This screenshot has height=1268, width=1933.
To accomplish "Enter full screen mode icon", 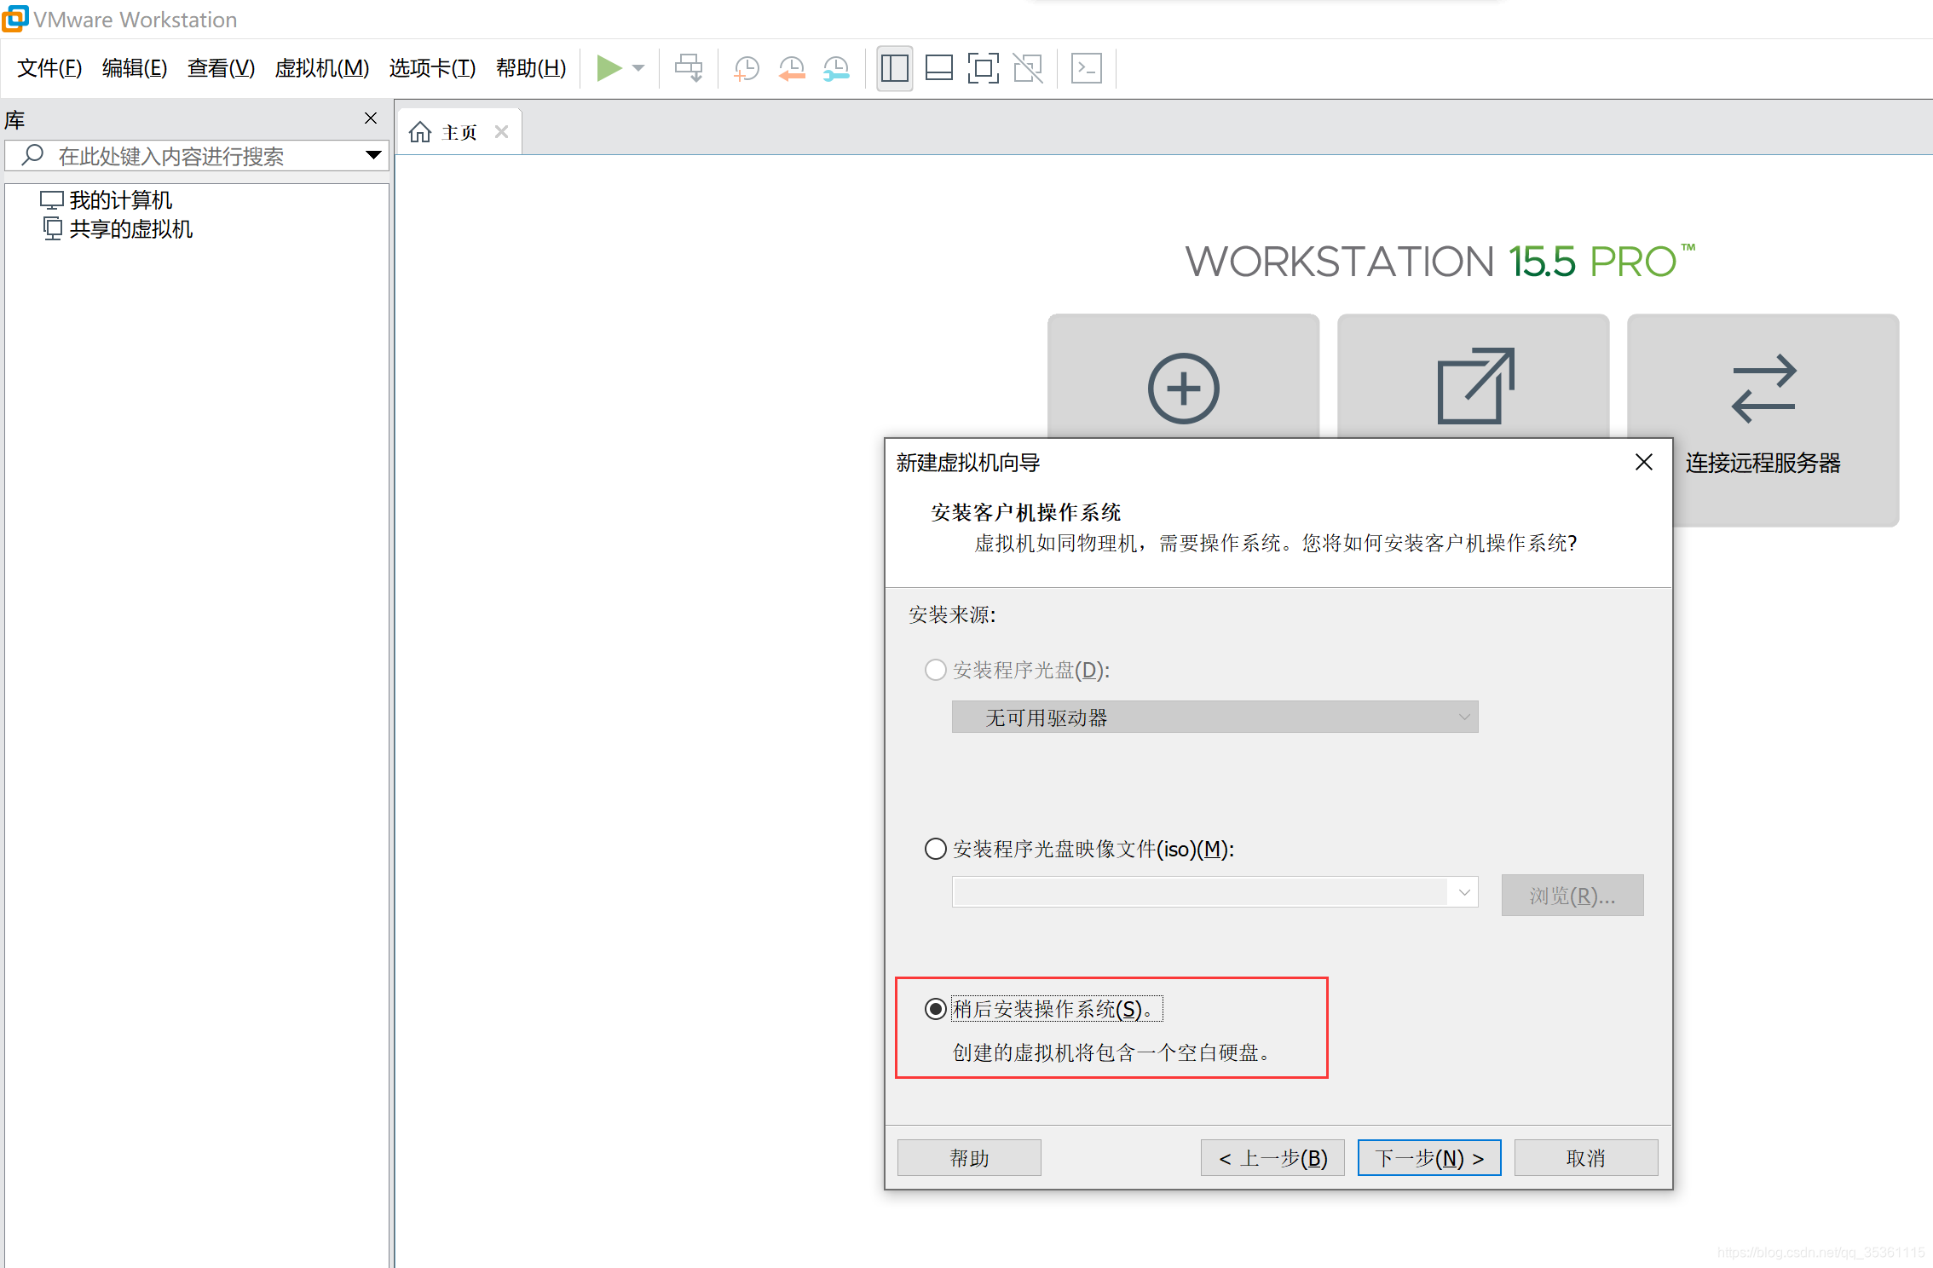I will [x=983, y=68].
